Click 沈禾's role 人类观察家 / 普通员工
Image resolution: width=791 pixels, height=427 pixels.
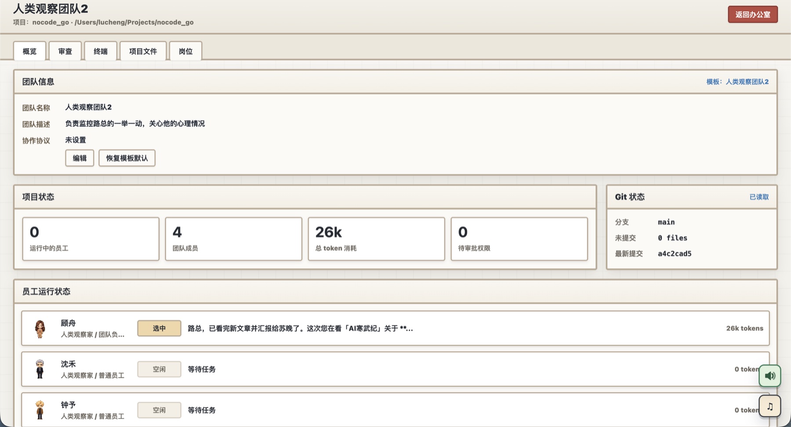coord(93,376)
